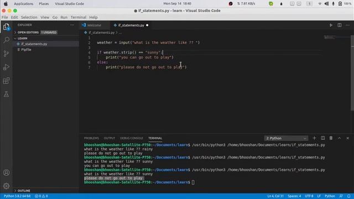Open the Explorer view in activity bar
This screenshot has width=354, height=199.
[6, 27]
